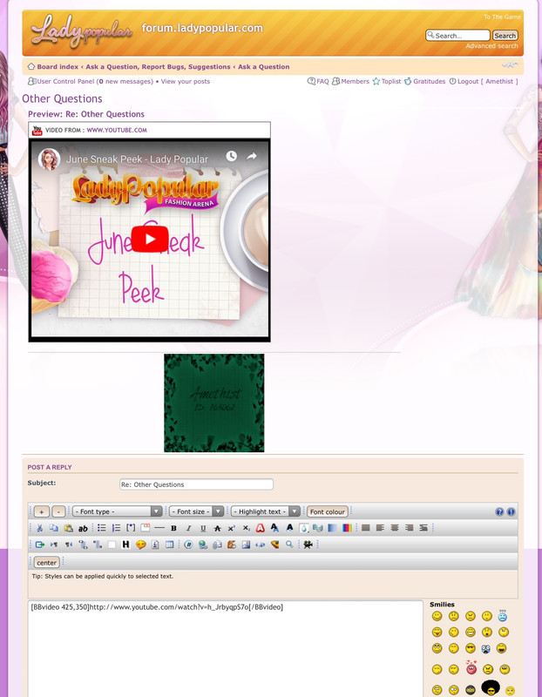The height and width of the screenshot is (697, 542).
Task: Open Ask a Question, Report Bugs, Suggestions breadcrumb
Action: coord(158,67)
